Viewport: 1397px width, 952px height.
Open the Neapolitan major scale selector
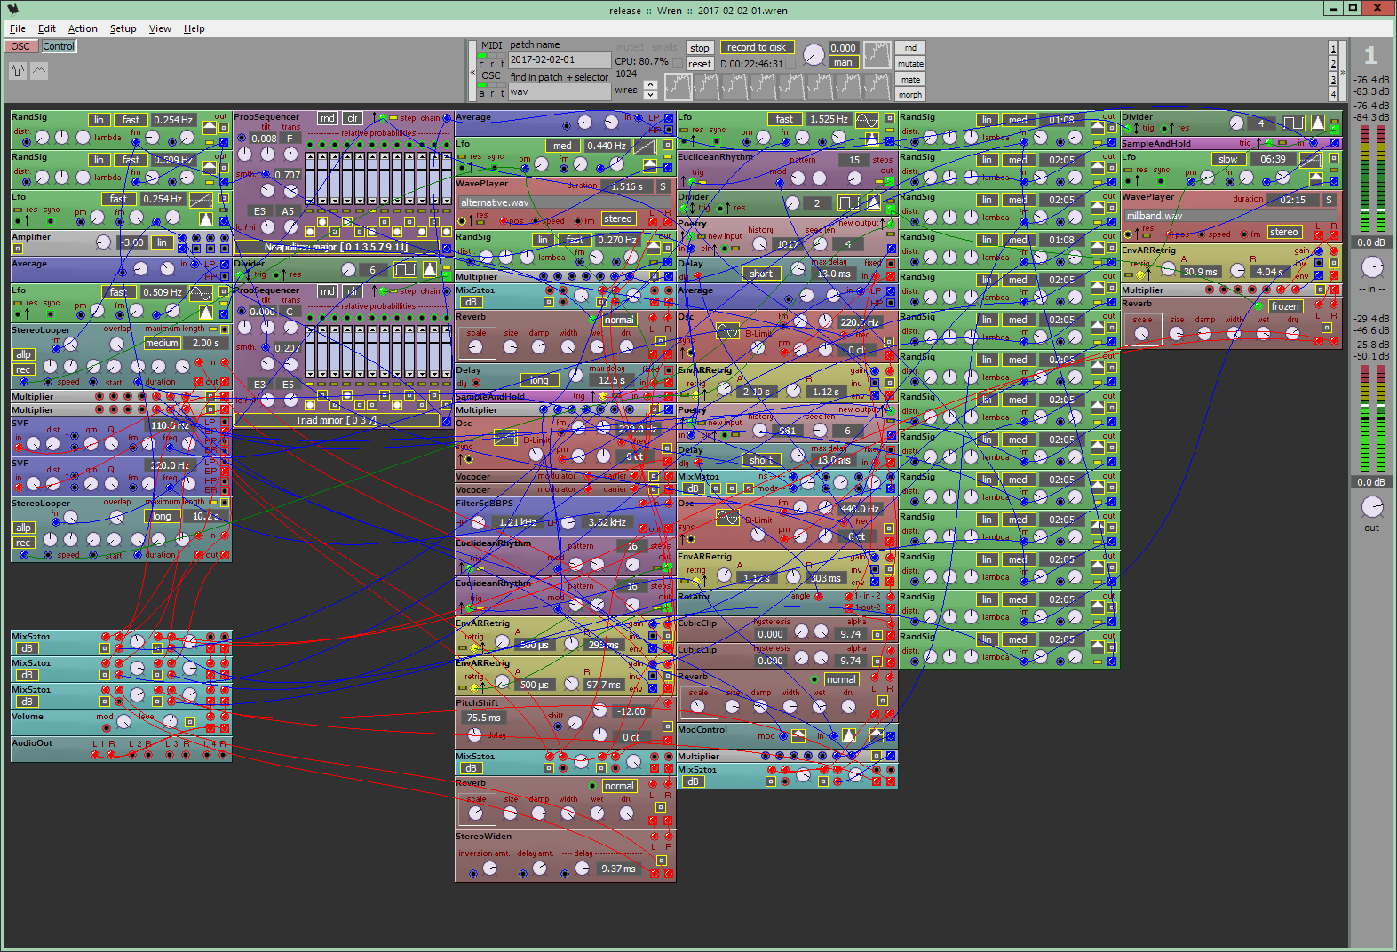337,247
